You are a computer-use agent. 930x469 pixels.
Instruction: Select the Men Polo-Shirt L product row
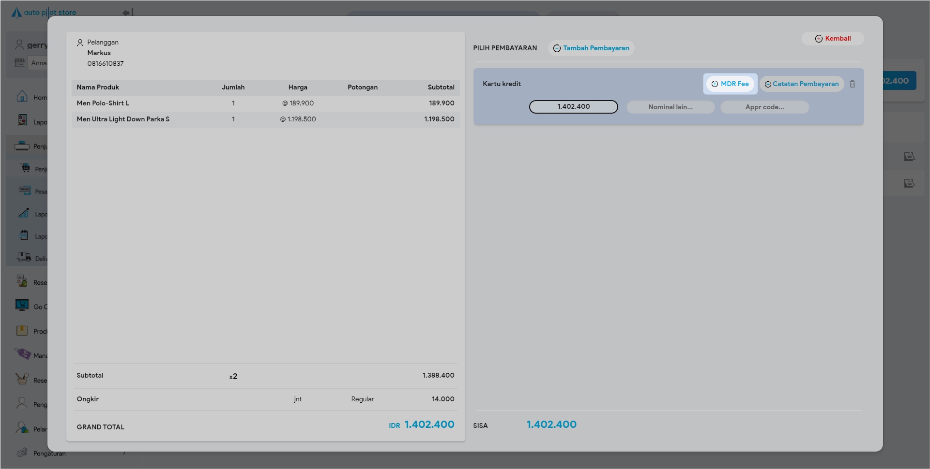coord(265,103)
